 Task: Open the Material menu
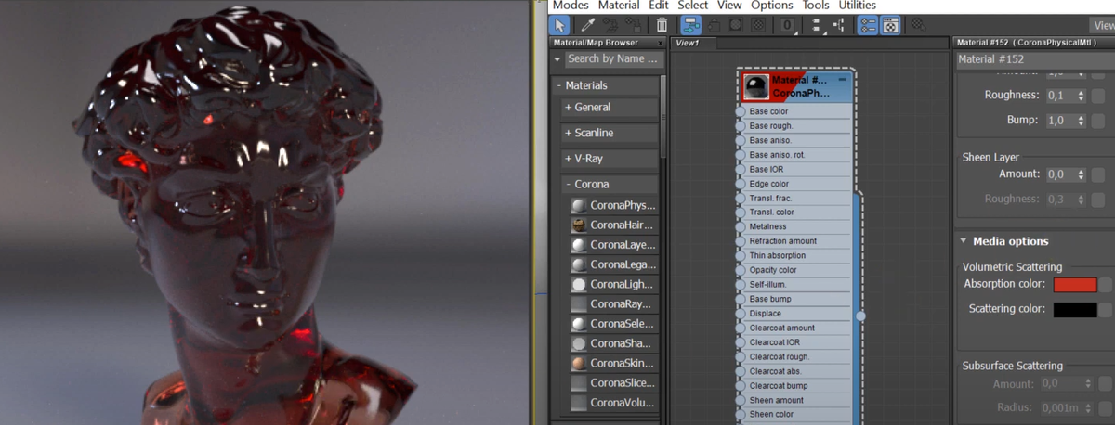coord(619,6)
